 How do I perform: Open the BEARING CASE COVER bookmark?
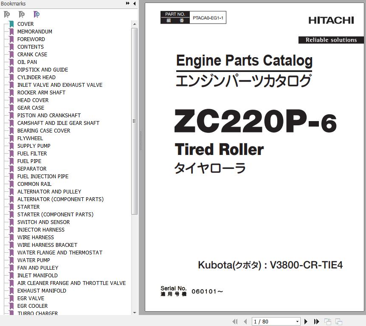point(44,131)
